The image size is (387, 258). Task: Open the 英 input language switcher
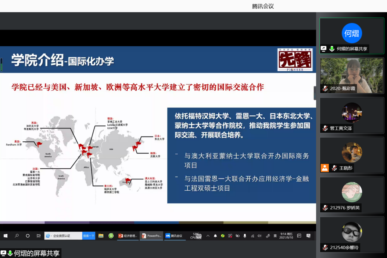[275, 236]
